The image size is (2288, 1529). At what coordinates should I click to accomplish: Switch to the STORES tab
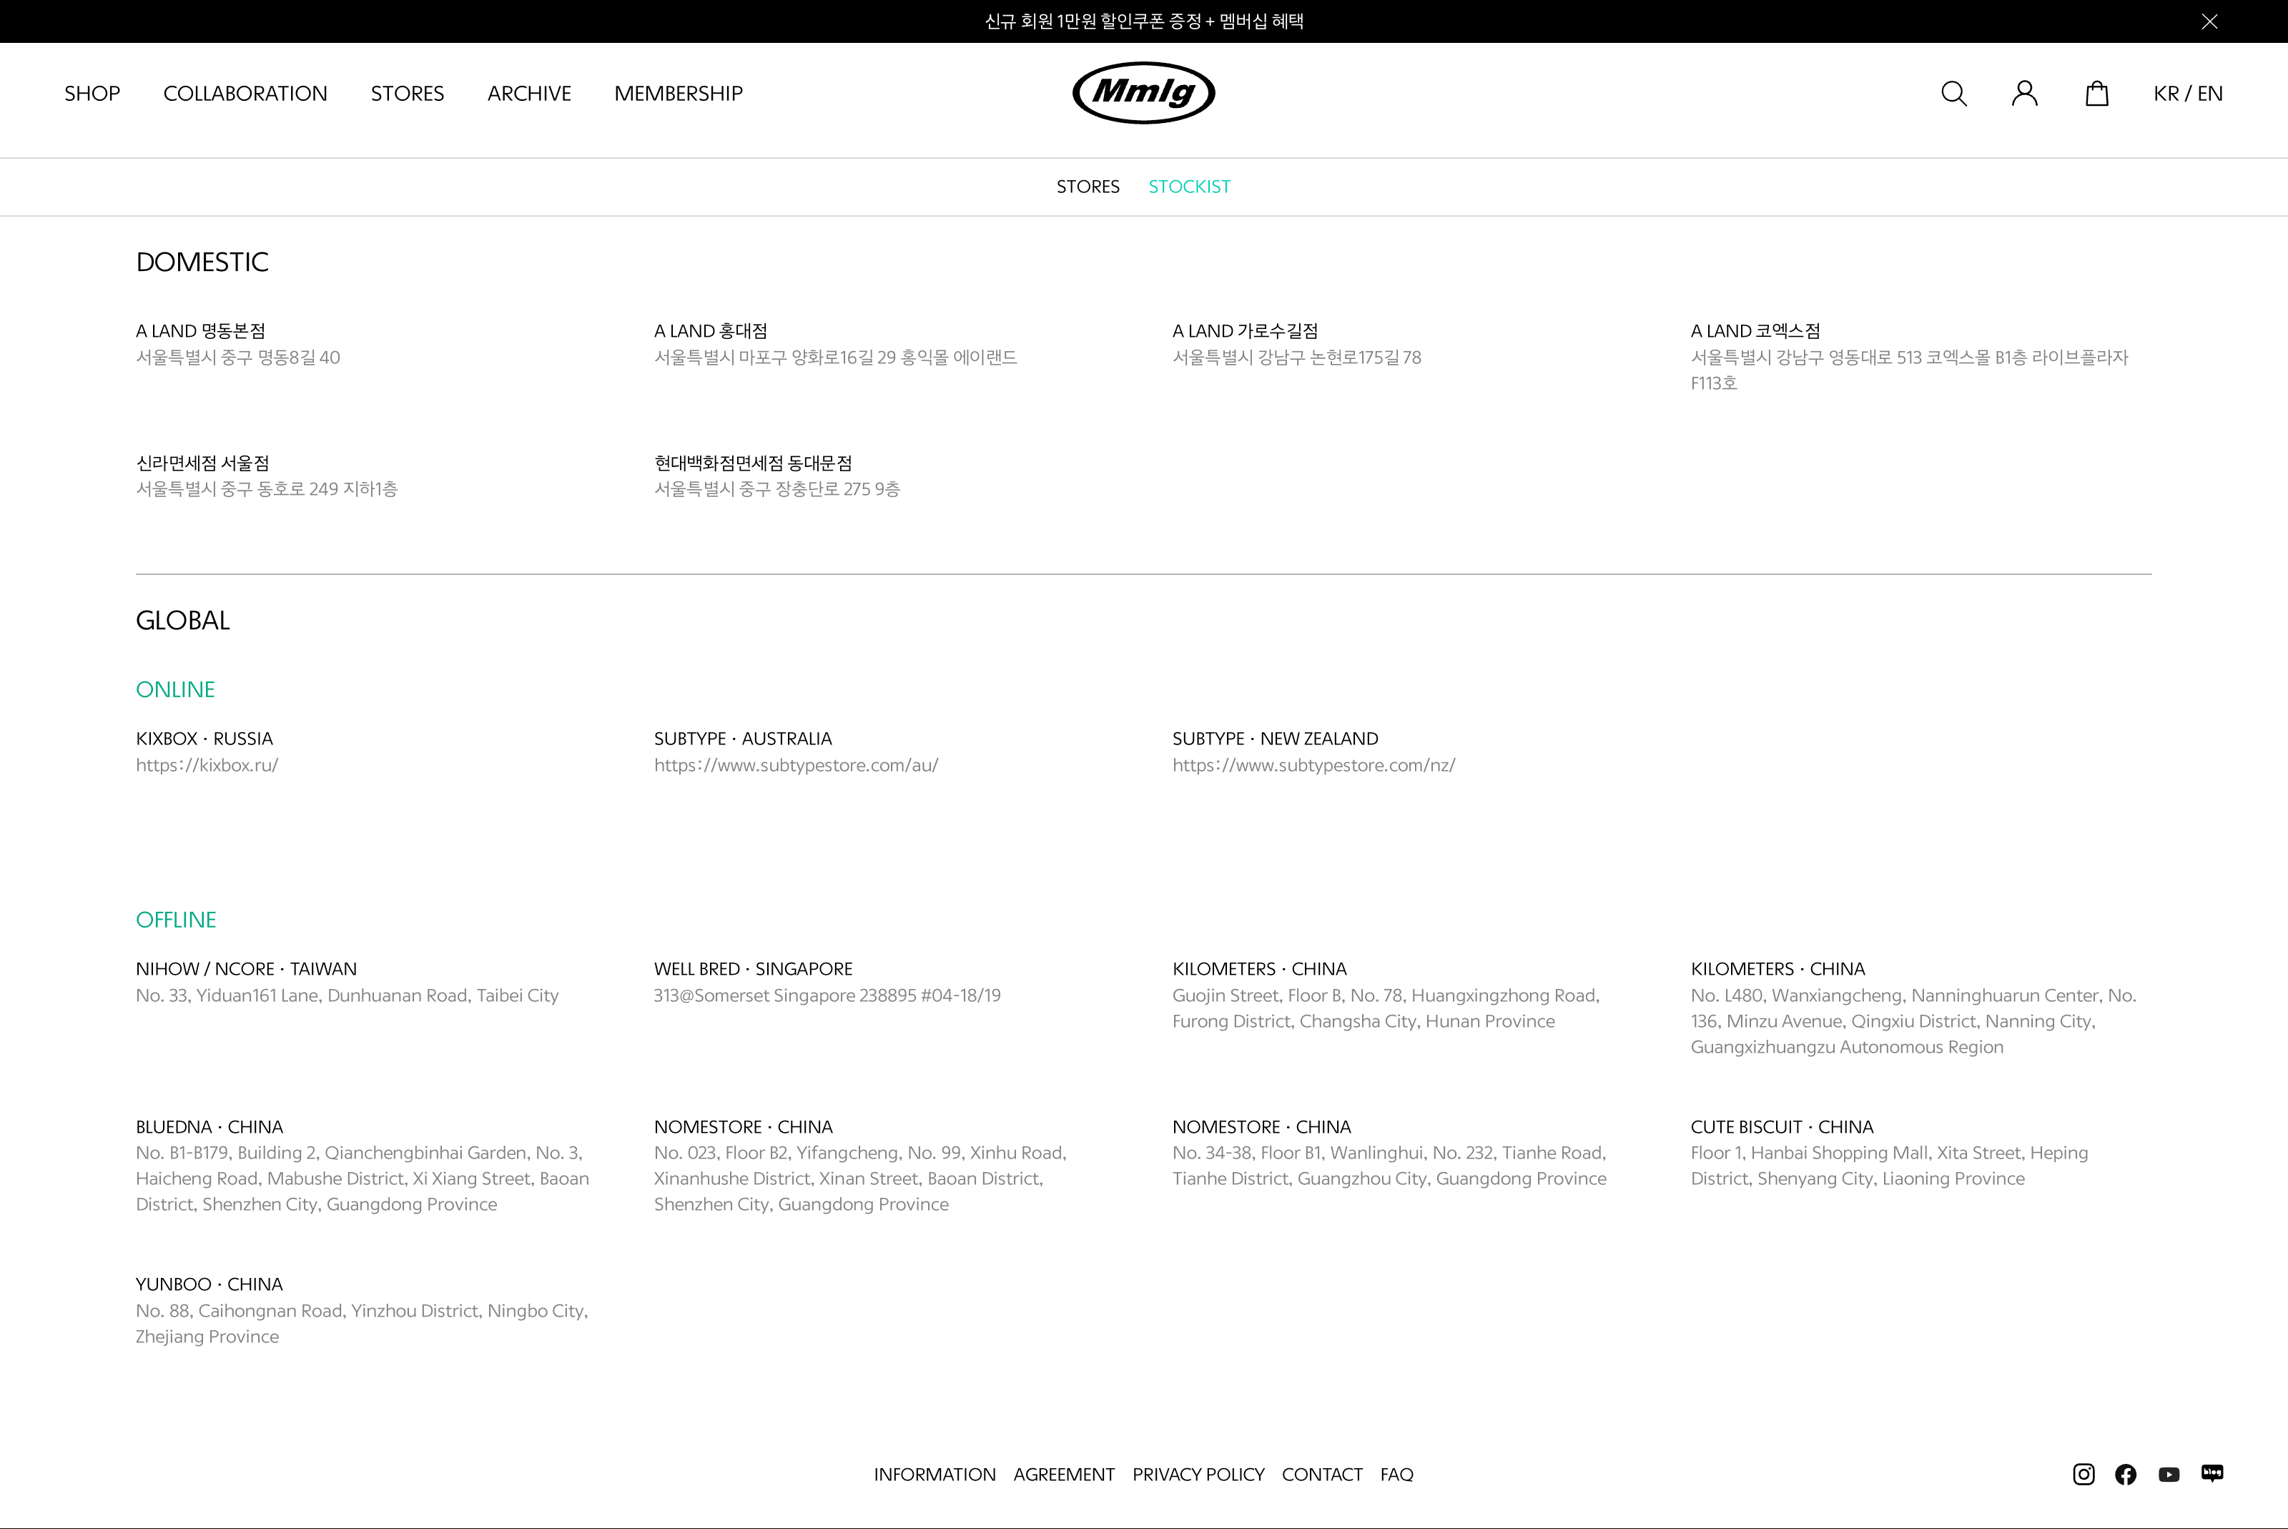[x=1088, y=186]
